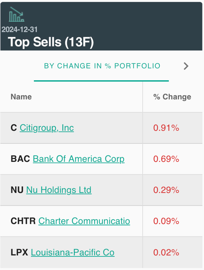204x270 pixels.
Task: Select the By Change in % Portfolio tab
Action: [x=102, y=66]
